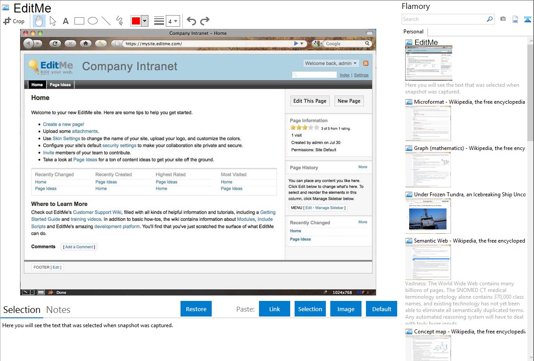Click the Flamory app icon beside EditMe title
534x361 pixels.
5,8
